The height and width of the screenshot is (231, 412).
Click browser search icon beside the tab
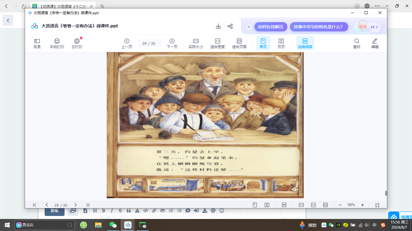(102, 6)
